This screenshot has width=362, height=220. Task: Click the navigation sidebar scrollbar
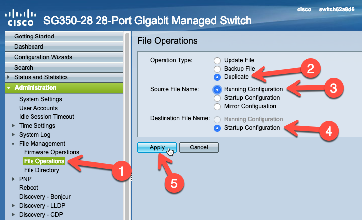click(127, 126)
